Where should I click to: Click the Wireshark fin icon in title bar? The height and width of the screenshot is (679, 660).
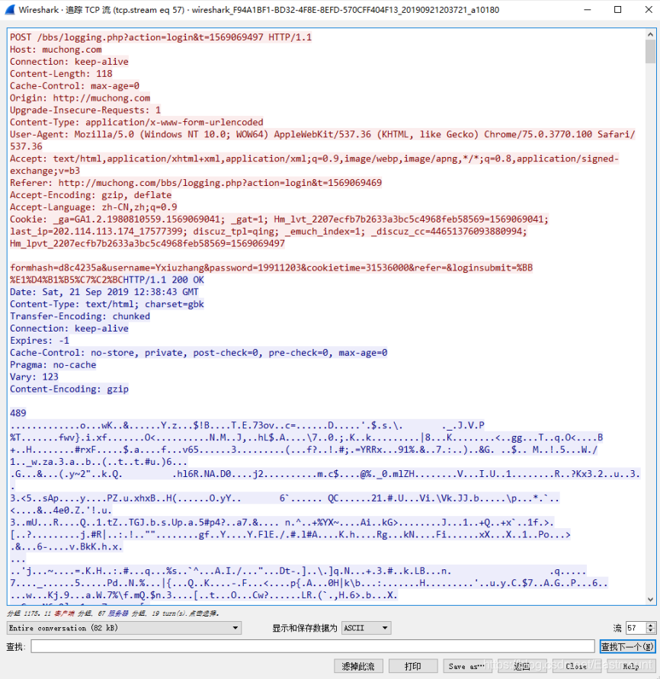pos(10,10)
